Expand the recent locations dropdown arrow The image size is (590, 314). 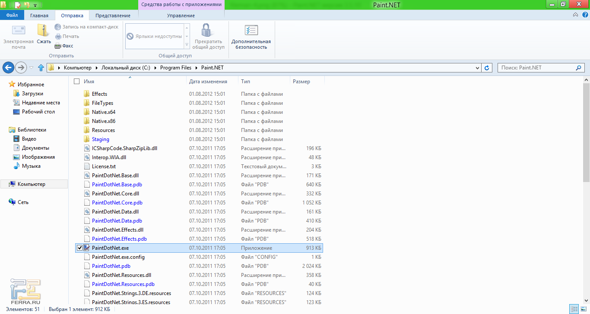click(x=32, y=68)
